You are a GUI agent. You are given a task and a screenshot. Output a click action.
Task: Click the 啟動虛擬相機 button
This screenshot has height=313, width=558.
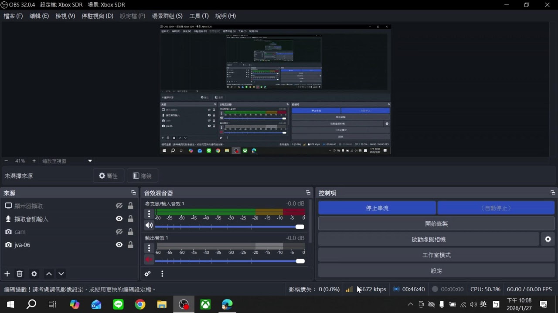click(429, 240)
